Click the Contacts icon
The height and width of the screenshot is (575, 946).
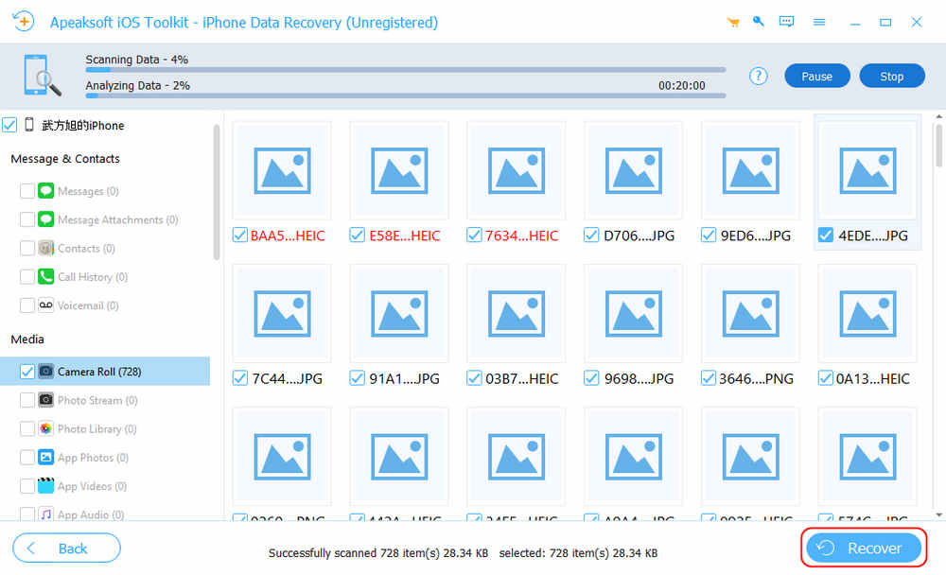tap(45, 248)
